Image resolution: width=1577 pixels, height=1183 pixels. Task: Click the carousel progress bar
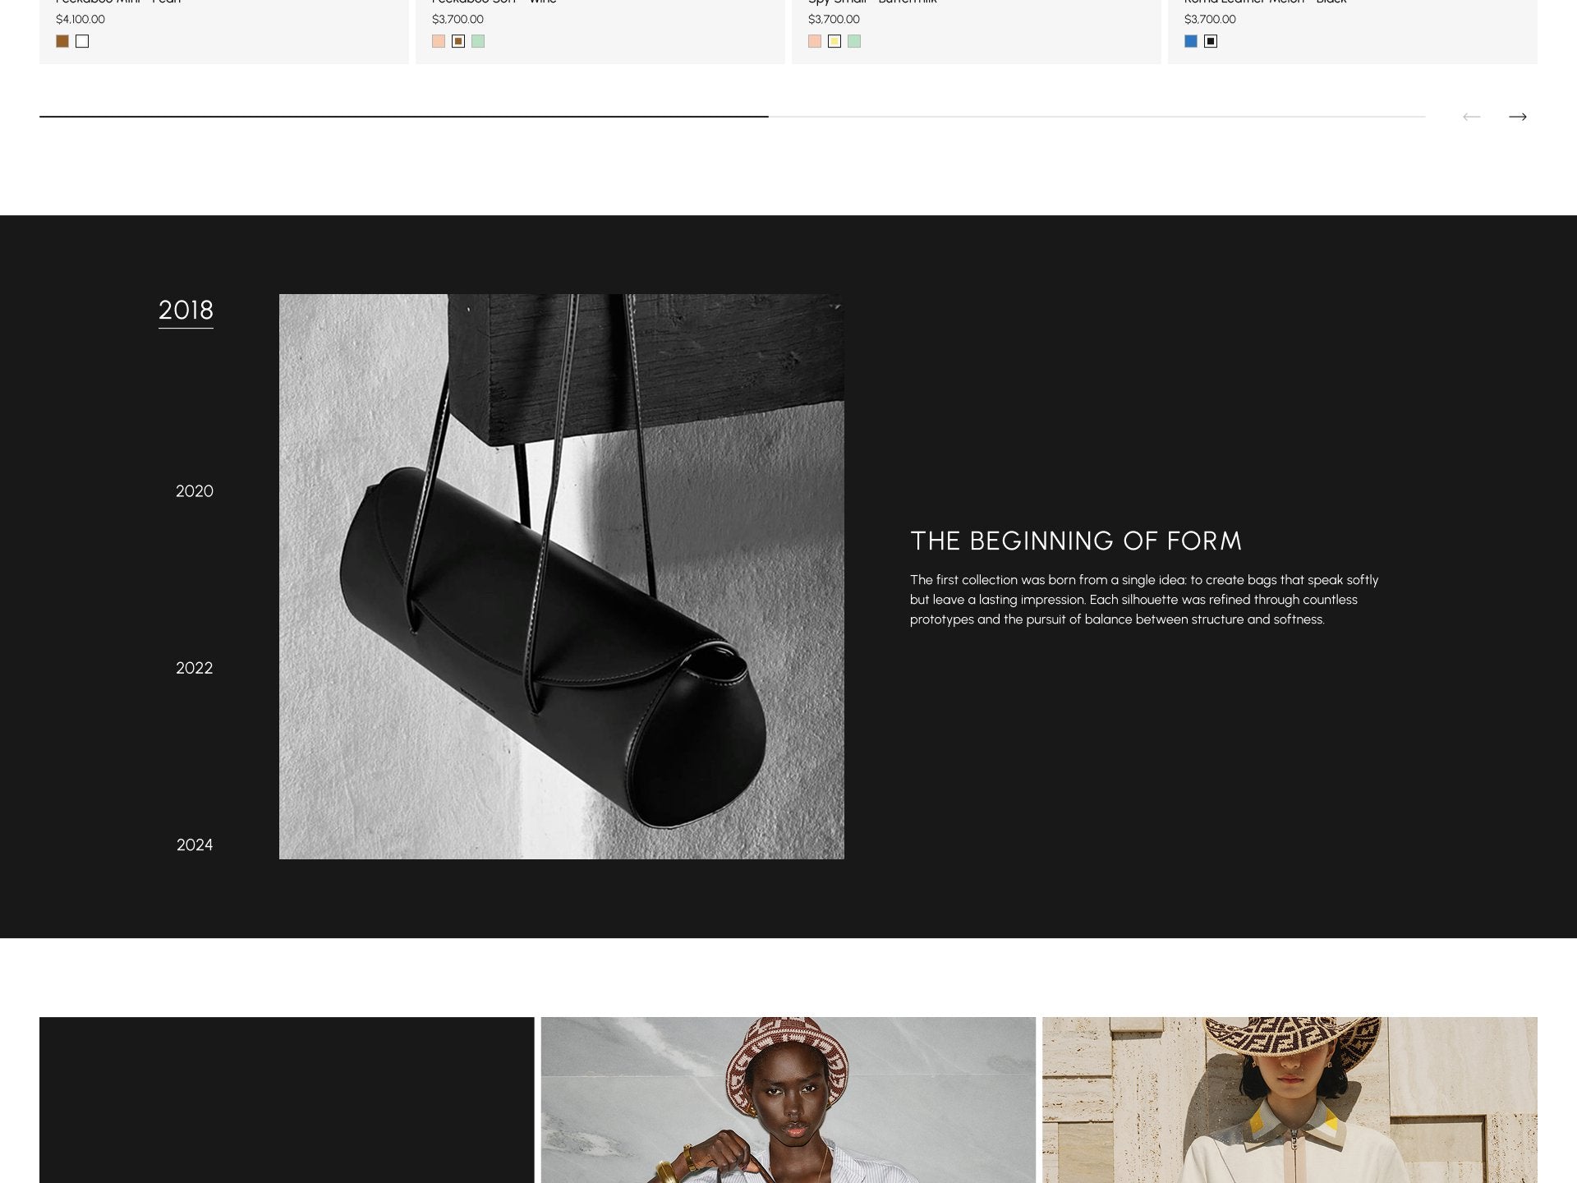[731, 117]
